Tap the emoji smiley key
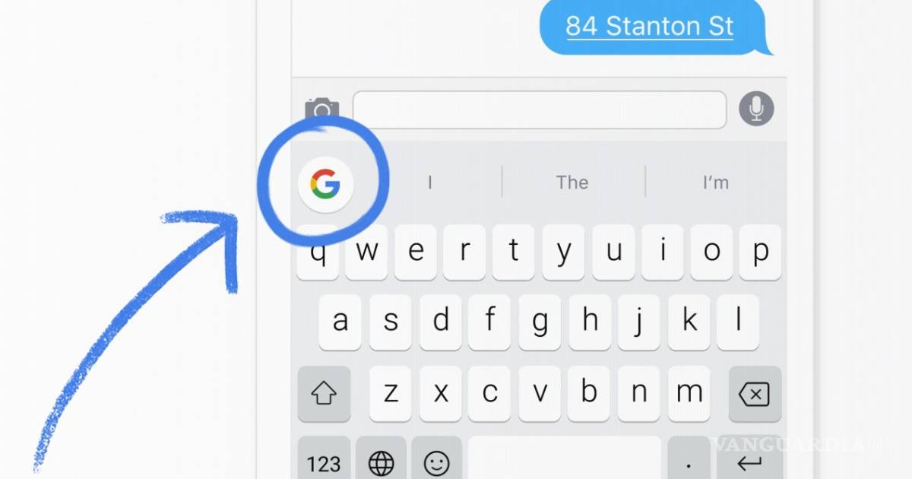The width and height of the screenshot is (912, 479). coord(436,462)
